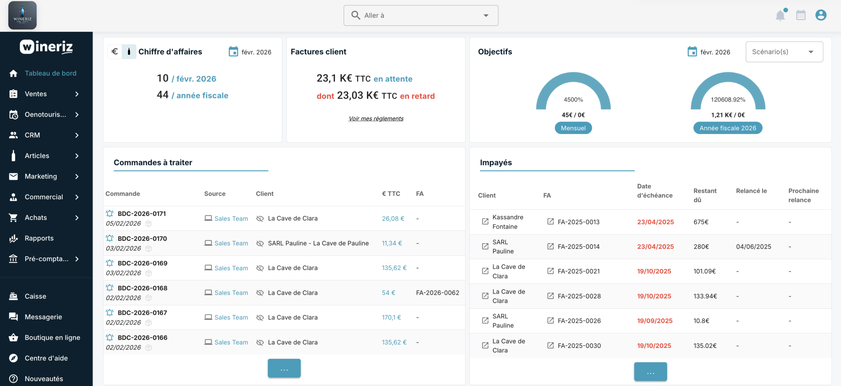Open the user account profile icon

[x=821, y=15]
